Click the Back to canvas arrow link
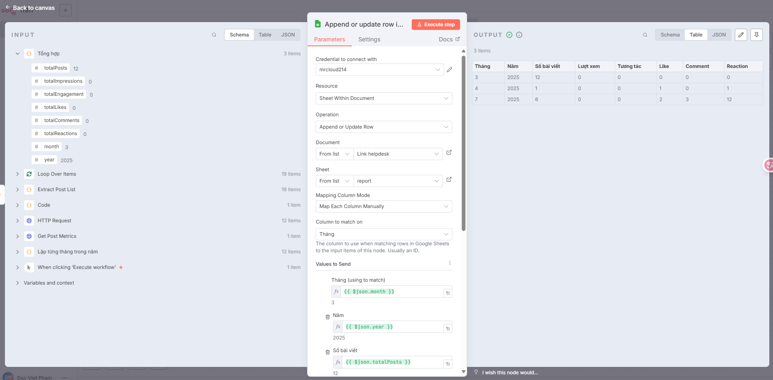Screen dimensions: 773x380 pyautogui.click(x=30, y=8)
